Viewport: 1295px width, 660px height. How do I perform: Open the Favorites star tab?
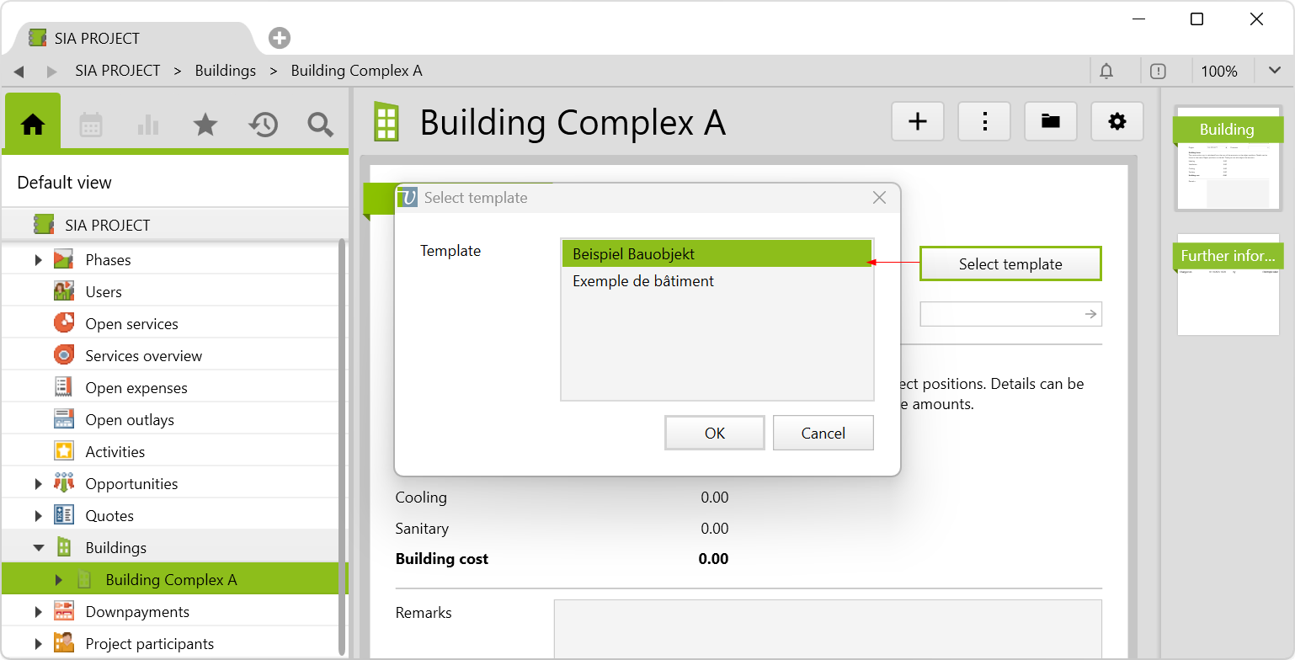(x=205, y=125)
